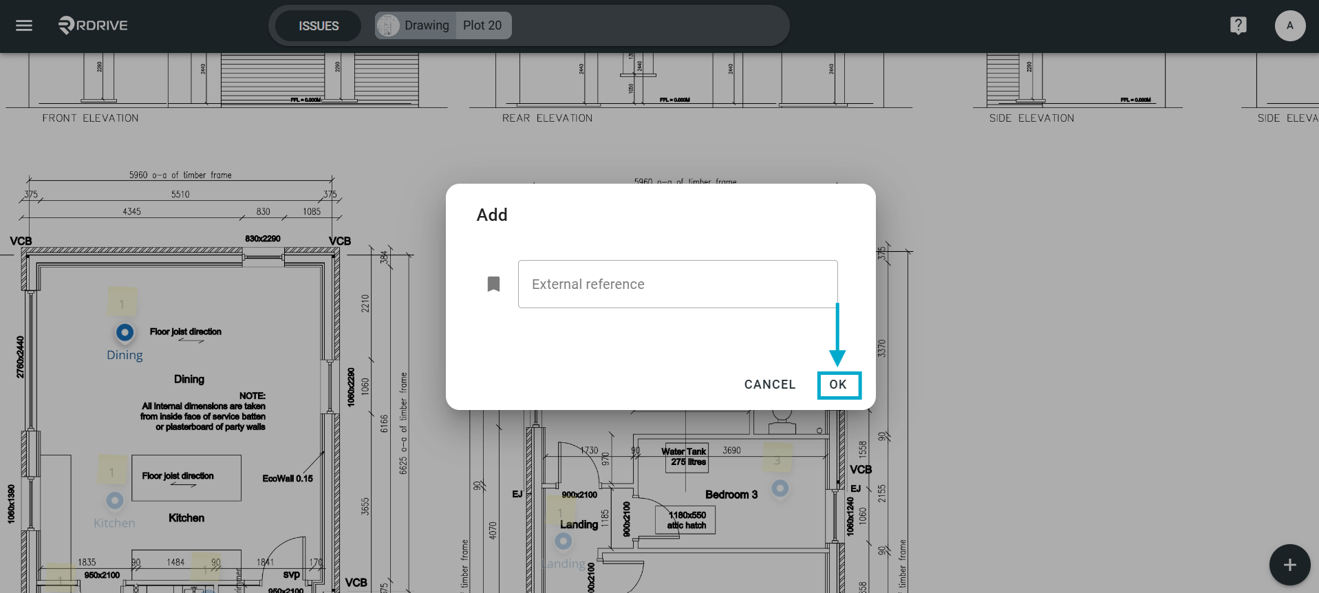Click the RDRIVE logo

pyautogui.click(x=93, y=25)
